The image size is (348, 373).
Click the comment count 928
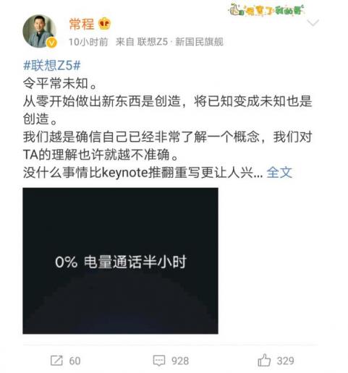click(180, 361)
